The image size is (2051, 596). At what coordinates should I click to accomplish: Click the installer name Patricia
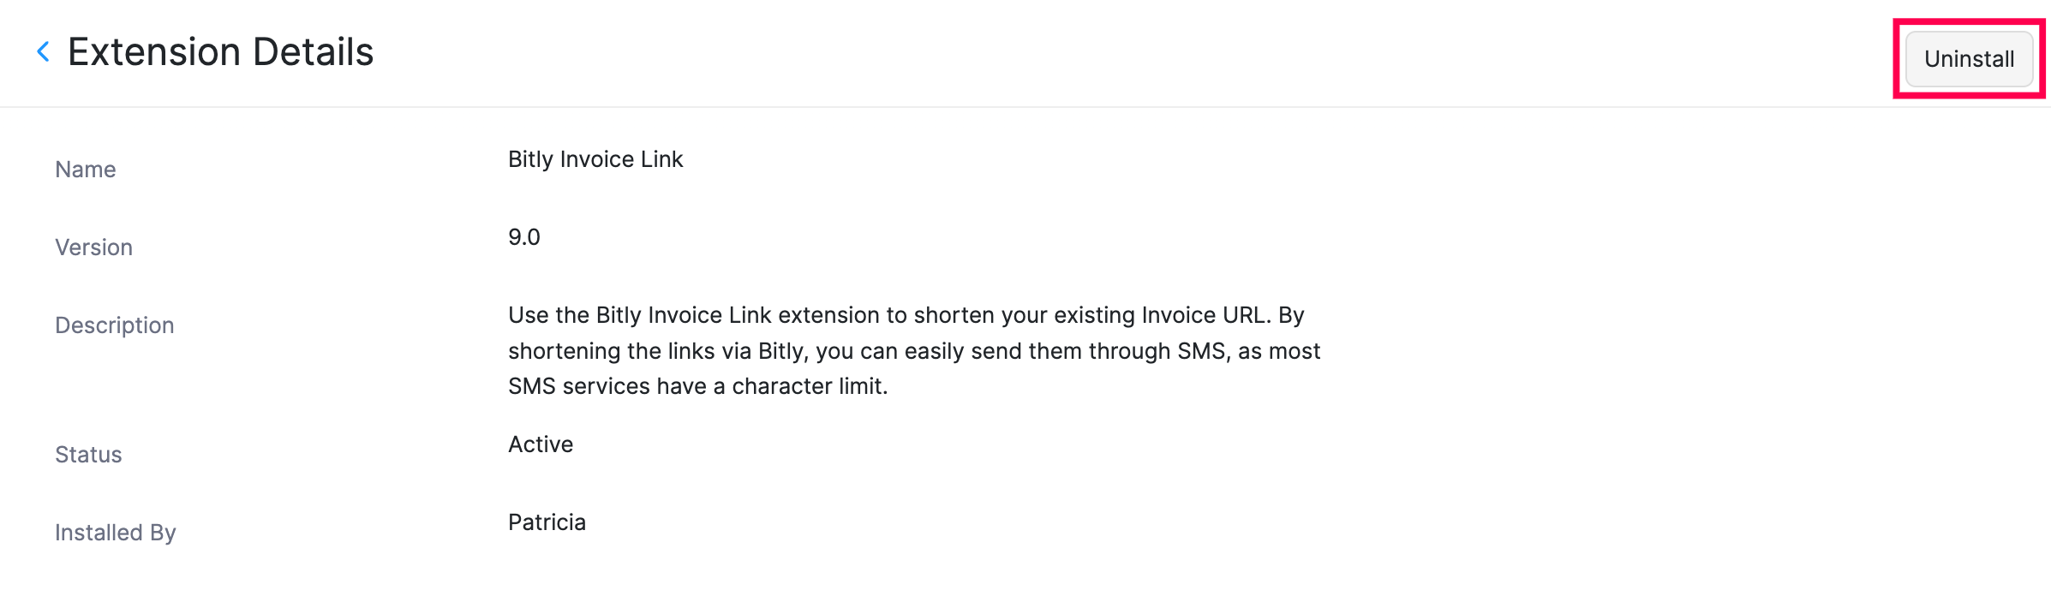point(547,522)
